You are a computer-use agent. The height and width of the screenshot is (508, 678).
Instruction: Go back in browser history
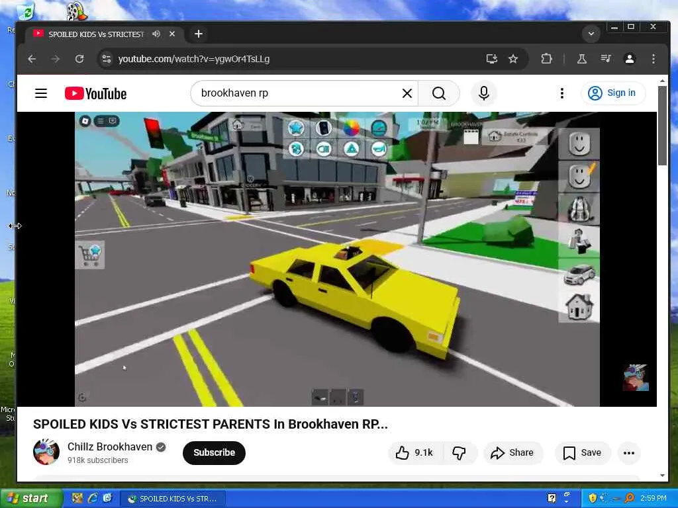coord(32,59)
